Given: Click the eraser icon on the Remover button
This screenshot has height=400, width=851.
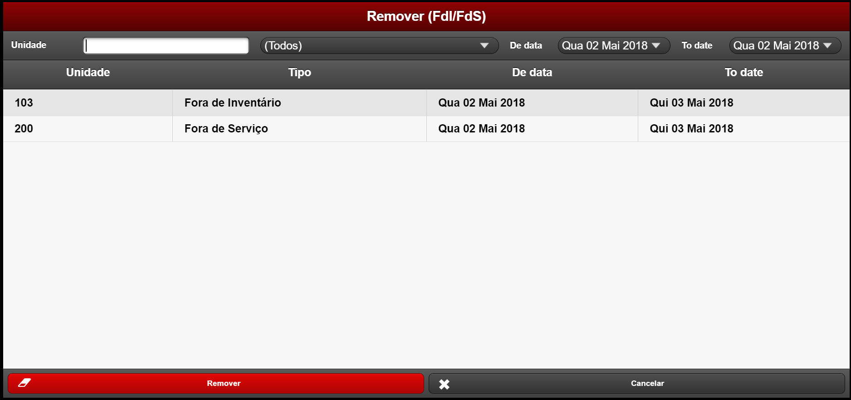Looking at the screenshot, I should (24, 383).
